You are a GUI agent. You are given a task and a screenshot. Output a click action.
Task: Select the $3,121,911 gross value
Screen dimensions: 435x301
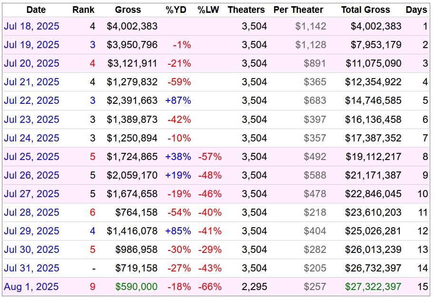coord(133,64)
